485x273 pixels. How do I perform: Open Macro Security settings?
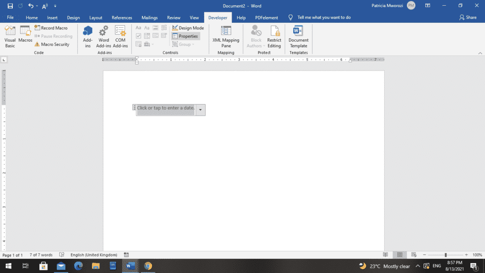click(x=53, y=44)
